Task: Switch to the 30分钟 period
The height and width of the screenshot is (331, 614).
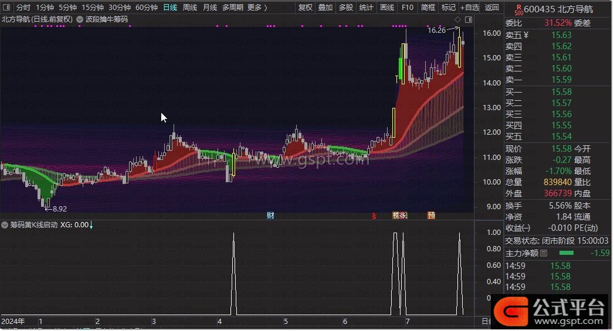Action: point(120,8)
